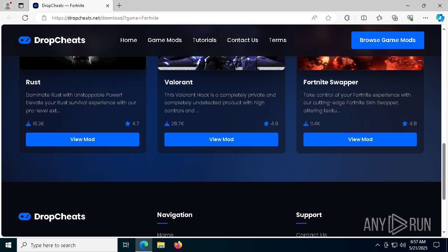448x252 pixels.
Task: Click the DropCheats footer logo
Action: point(52,217)
